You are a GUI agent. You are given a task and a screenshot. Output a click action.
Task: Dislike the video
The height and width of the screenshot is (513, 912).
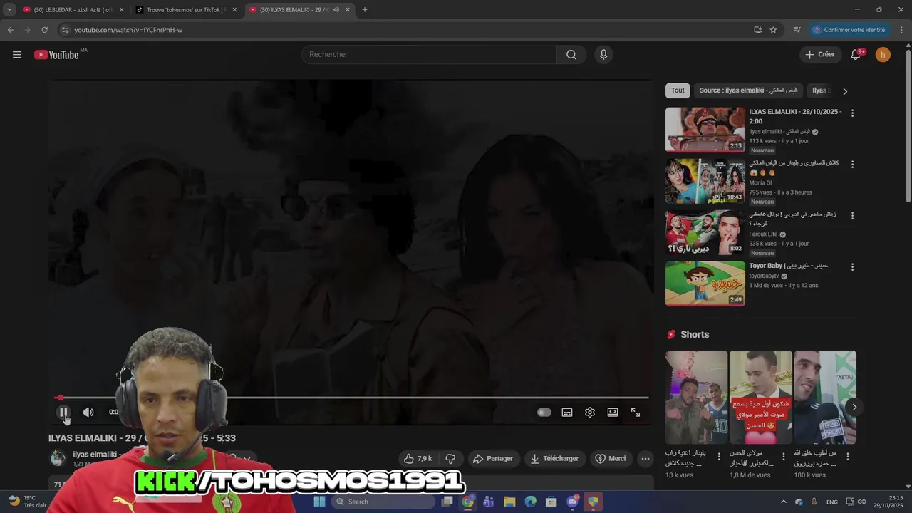tap(450, 459)
